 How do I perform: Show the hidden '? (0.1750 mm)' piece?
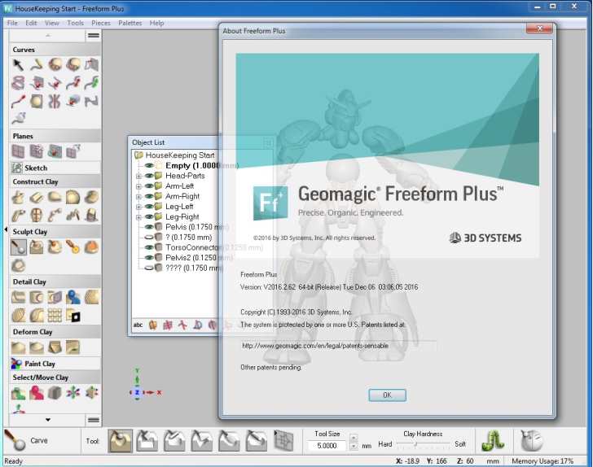[149, 238]
